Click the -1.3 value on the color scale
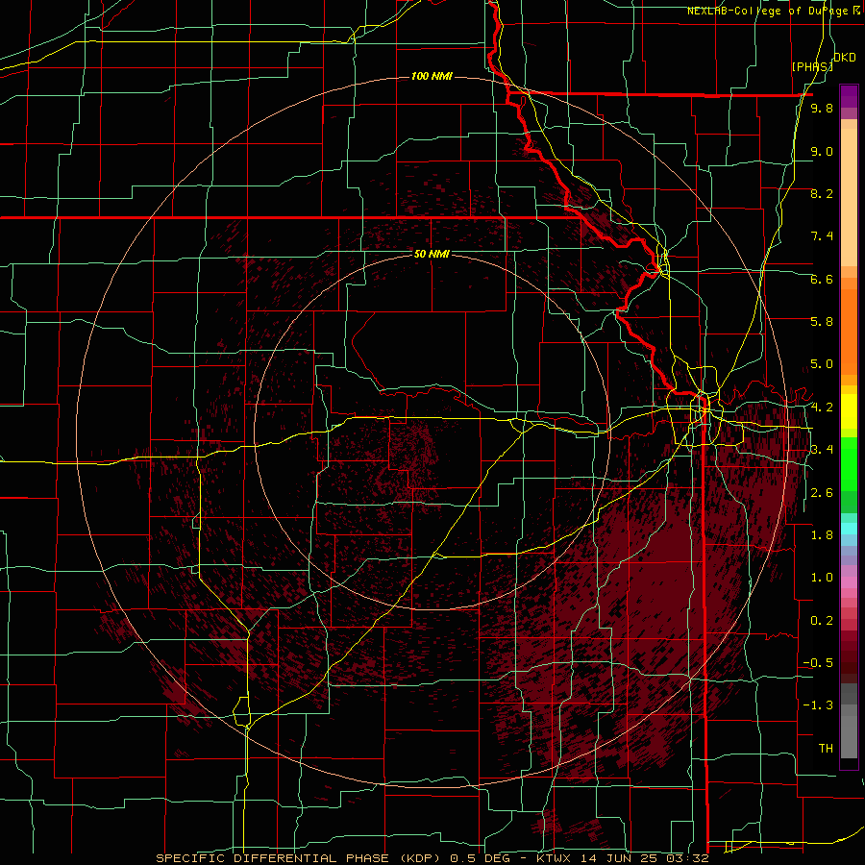Viewport: 865px width, 865px height. click(818, 705)
